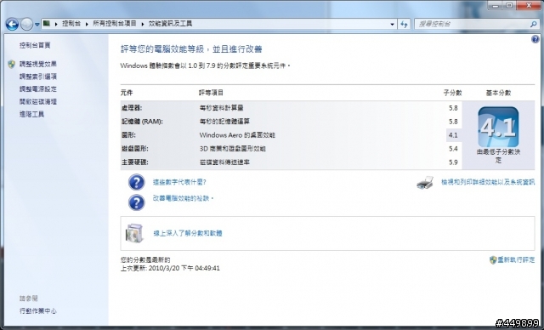Open the recent pages dropdown arrow
The image size is (544, 330).
37,25
